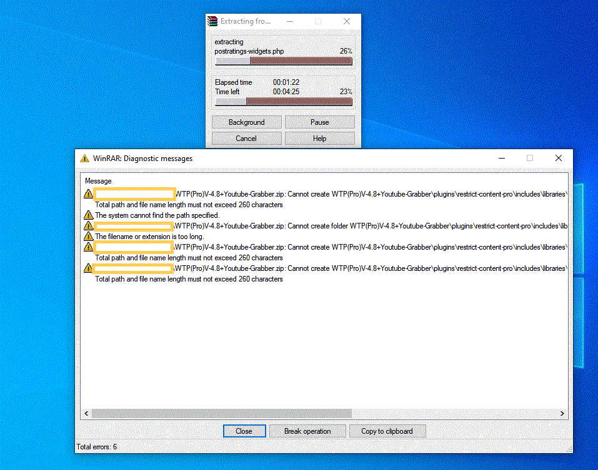This screenshot has height=470, width=598.
Task: Click the total progress bar at 23%
Action: tap(283, 102)
